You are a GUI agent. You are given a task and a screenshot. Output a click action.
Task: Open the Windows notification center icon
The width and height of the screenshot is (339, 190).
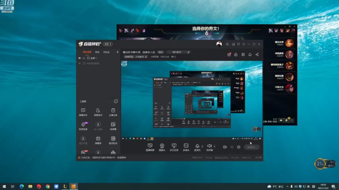click(333, 186)
